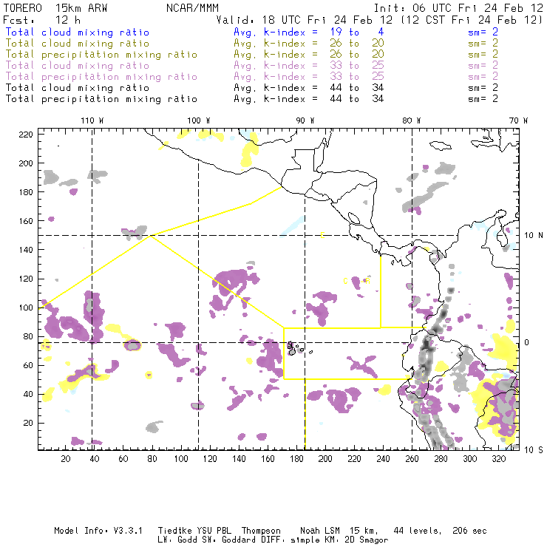Click black "Total cloud mixing ratio" legend line
Viewport: 547px width, 547px height.
click(x=78, y=87)
